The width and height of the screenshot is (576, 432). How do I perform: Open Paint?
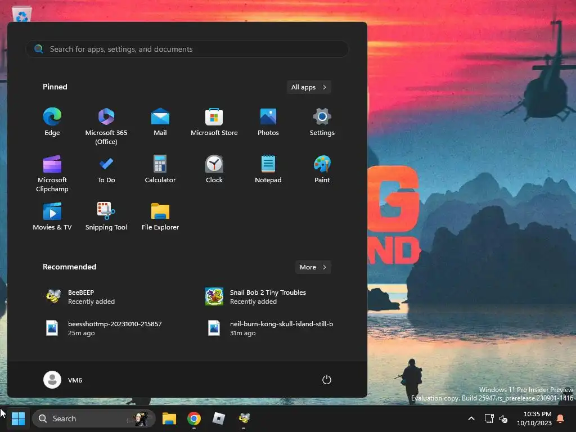(x=322, y=170)
